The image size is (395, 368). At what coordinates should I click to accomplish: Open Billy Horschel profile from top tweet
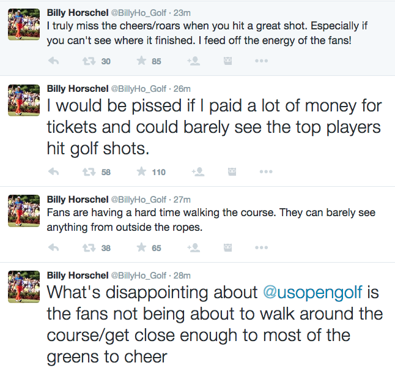point(77,13)
